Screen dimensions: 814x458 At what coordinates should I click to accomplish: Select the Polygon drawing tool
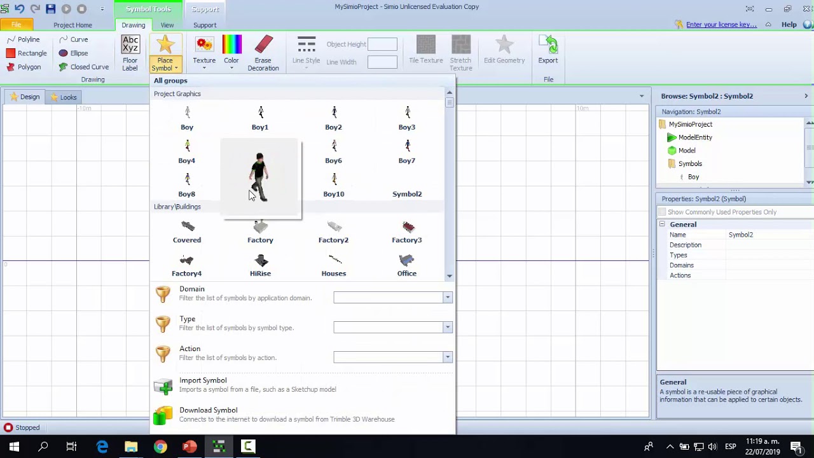pos(24,67)
